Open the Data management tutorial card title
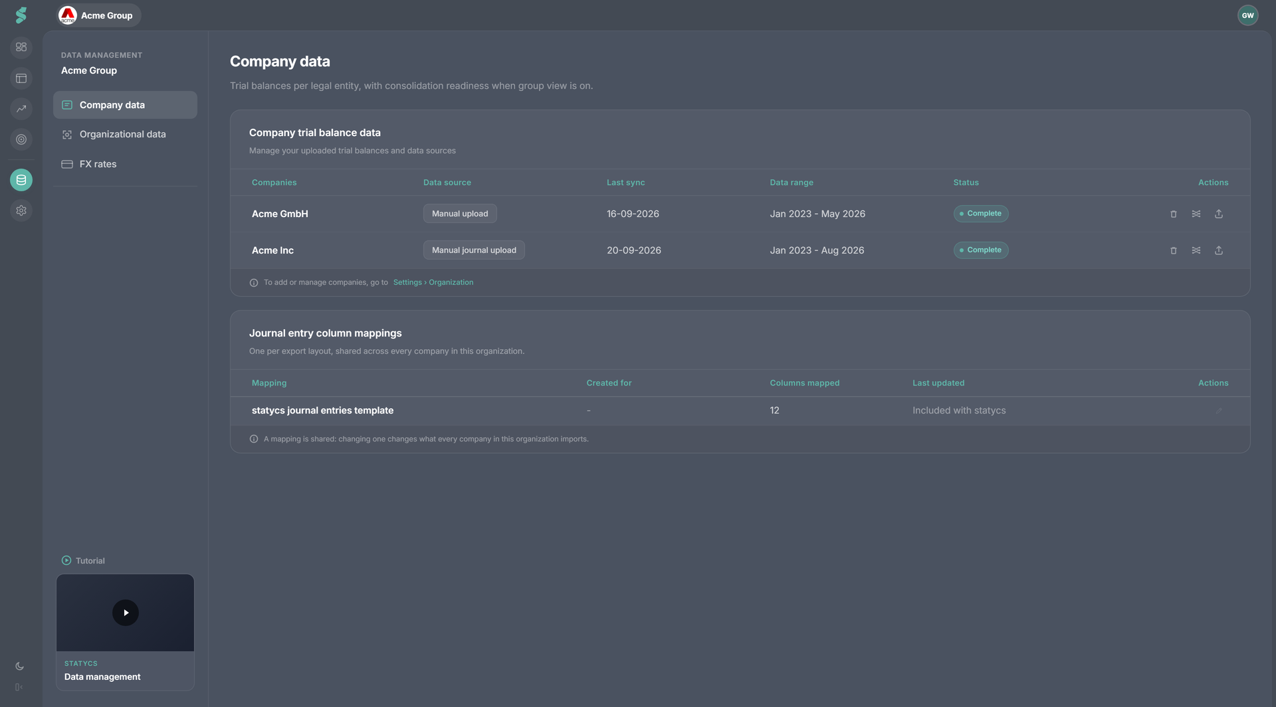 point(102,677)
